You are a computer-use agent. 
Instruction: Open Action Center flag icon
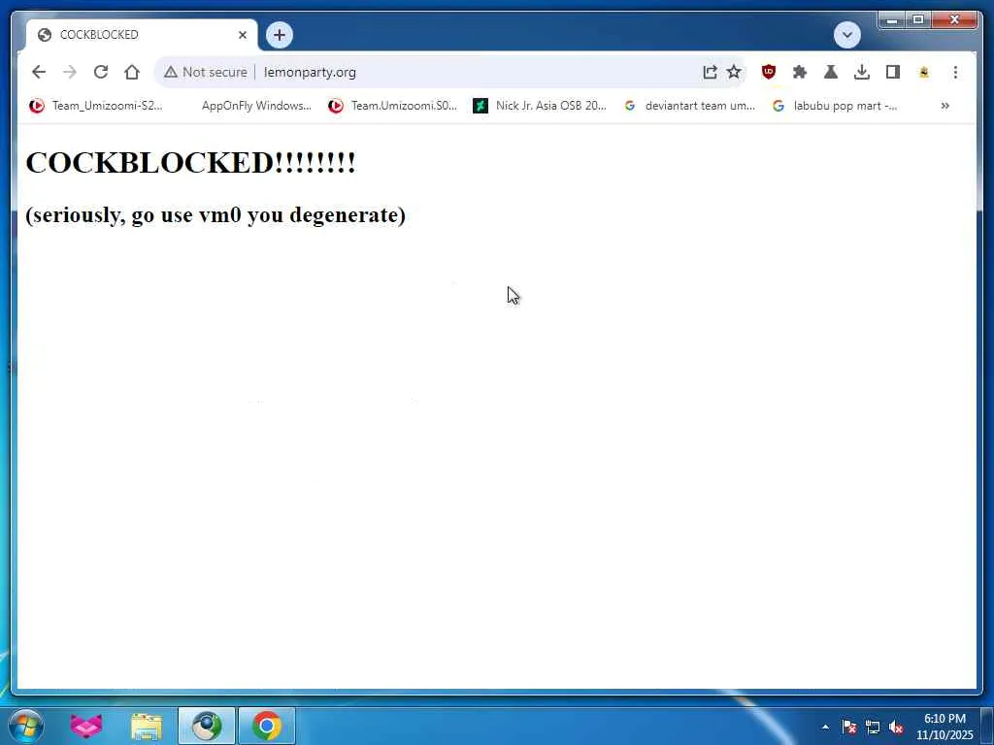coord(849,728)
